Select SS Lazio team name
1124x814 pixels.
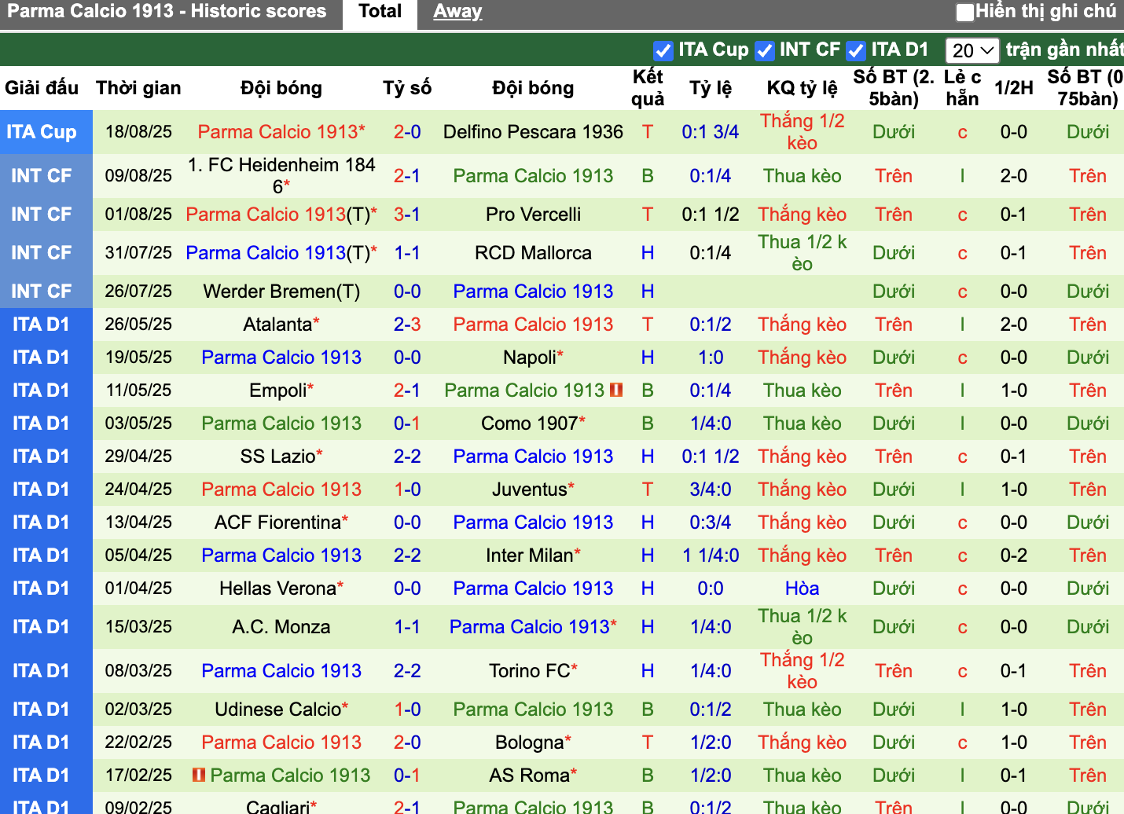tap(277, 456)
